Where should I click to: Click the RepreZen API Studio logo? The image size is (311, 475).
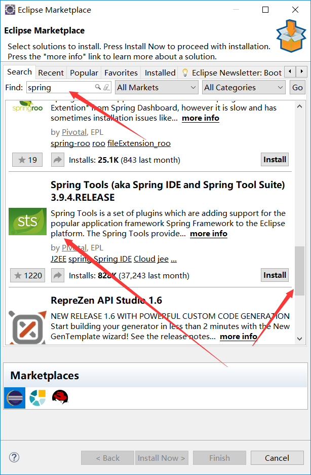[27, 328]
